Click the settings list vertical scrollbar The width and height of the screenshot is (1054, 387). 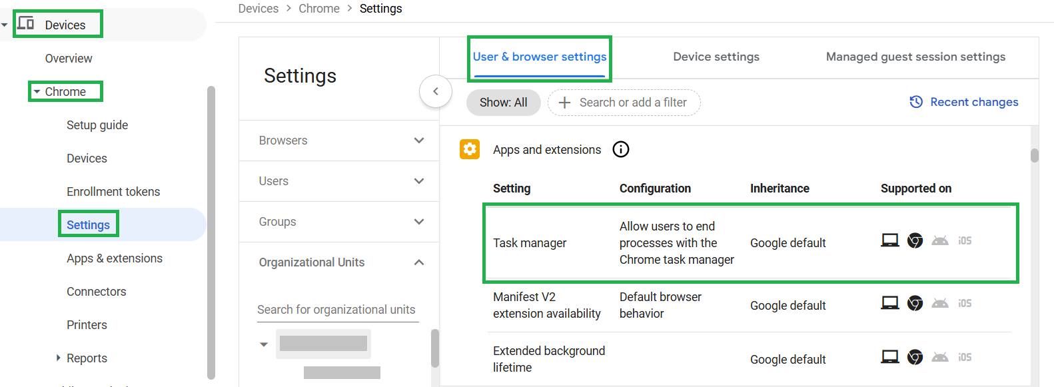tap(1035, 155)
